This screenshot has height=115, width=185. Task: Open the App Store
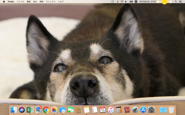coord(143,110)
